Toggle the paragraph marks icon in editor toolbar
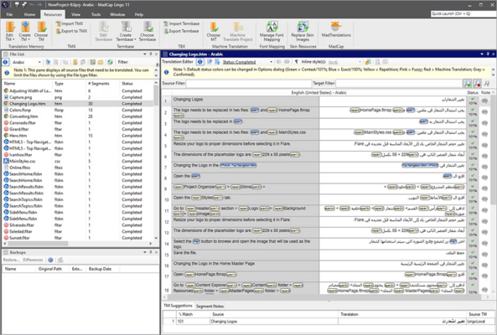 (297, 62)
